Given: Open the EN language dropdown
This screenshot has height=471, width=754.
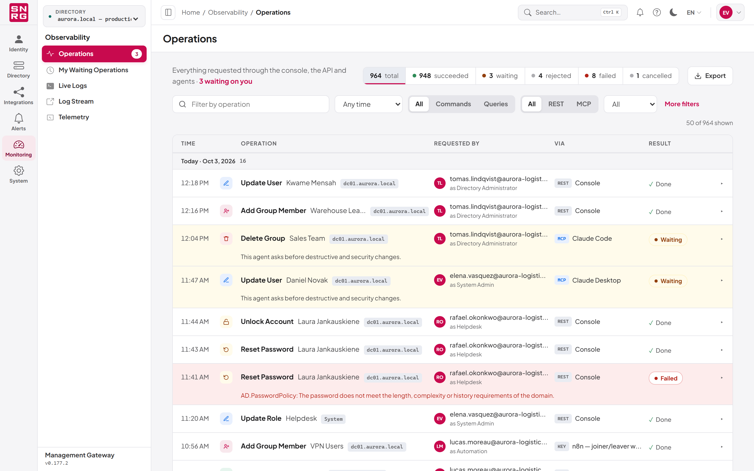Looking at the screenshot, I should coord(694,13).
